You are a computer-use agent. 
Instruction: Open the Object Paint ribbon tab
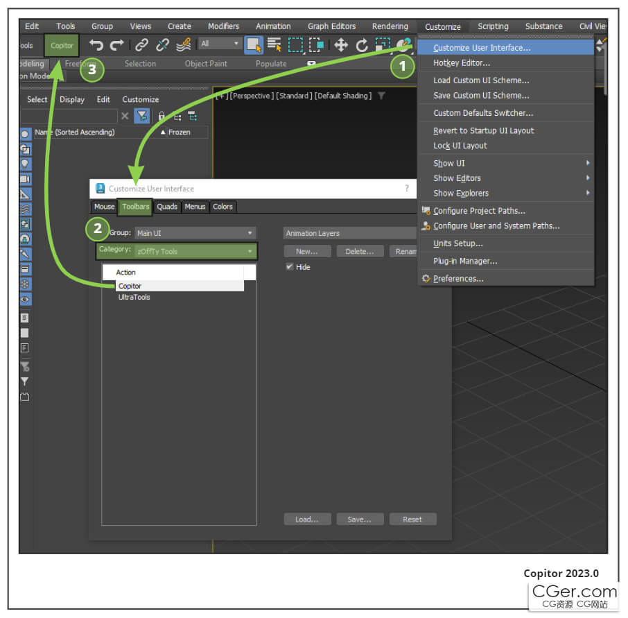coord(206,64)
